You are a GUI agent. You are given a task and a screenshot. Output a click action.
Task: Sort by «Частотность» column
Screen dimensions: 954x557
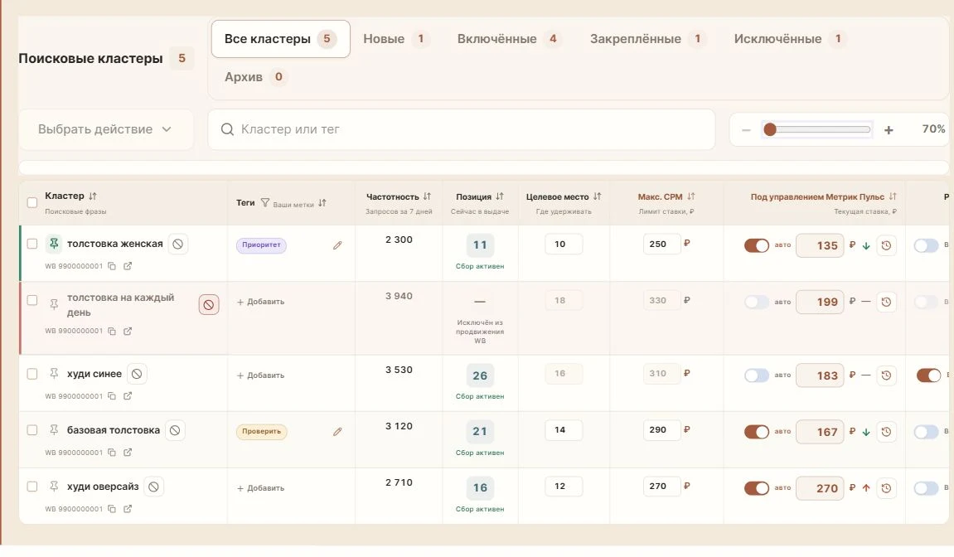427,196
